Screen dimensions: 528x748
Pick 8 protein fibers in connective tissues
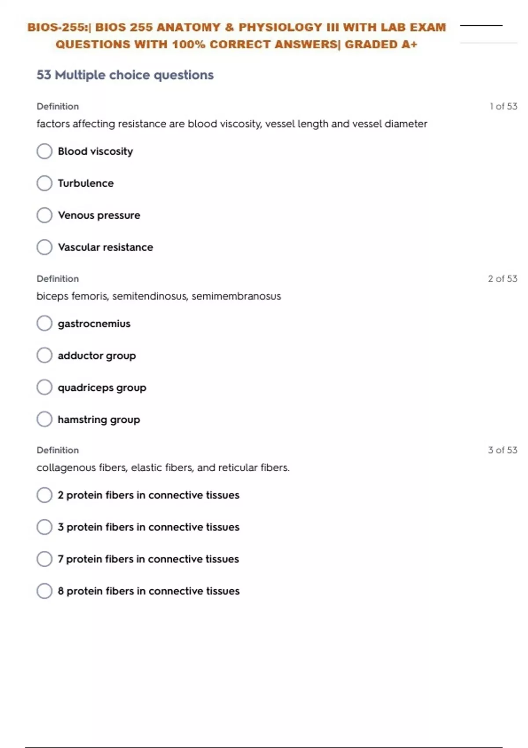[44, 591]
